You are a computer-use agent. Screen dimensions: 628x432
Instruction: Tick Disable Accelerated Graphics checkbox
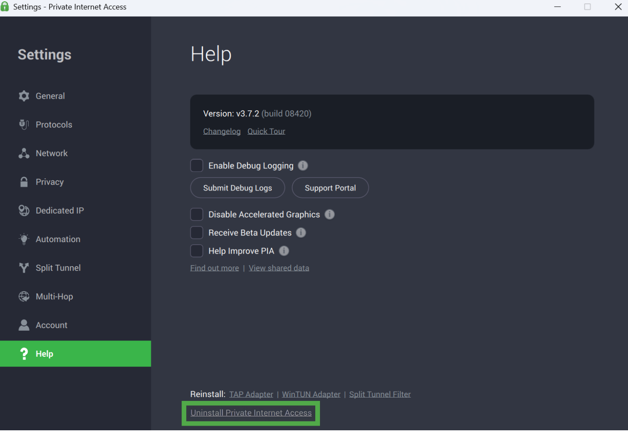click(197, 214)
